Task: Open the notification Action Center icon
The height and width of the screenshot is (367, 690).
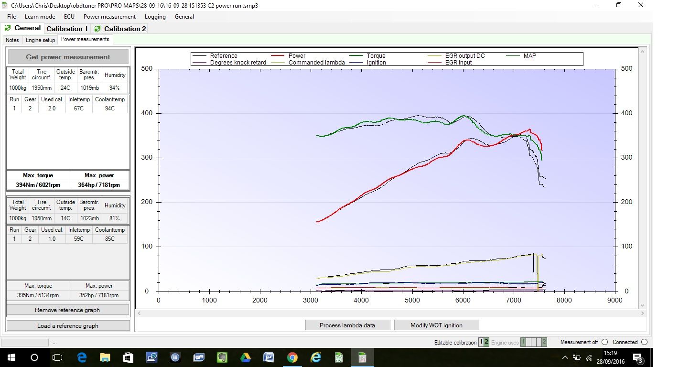Action: [x=637, y=357]
